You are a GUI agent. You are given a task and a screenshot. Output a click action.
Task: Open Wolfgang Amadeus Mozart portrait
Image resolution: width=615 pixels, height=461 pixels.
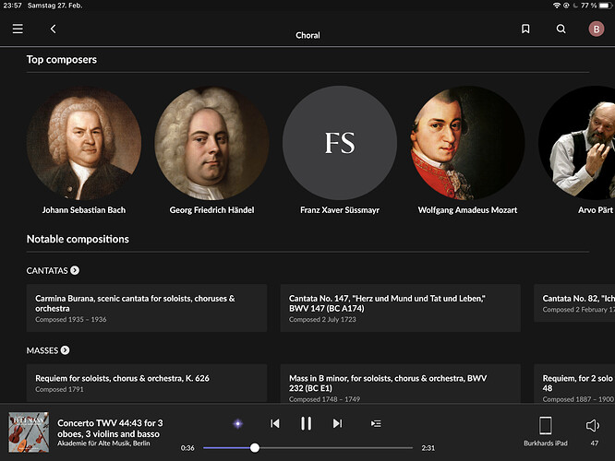pos(467,143)
